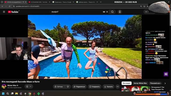Image resolution: width=171 pixels, height=96 pixels.
Task: Reload the page with the refresh icon
Action: 10,6
